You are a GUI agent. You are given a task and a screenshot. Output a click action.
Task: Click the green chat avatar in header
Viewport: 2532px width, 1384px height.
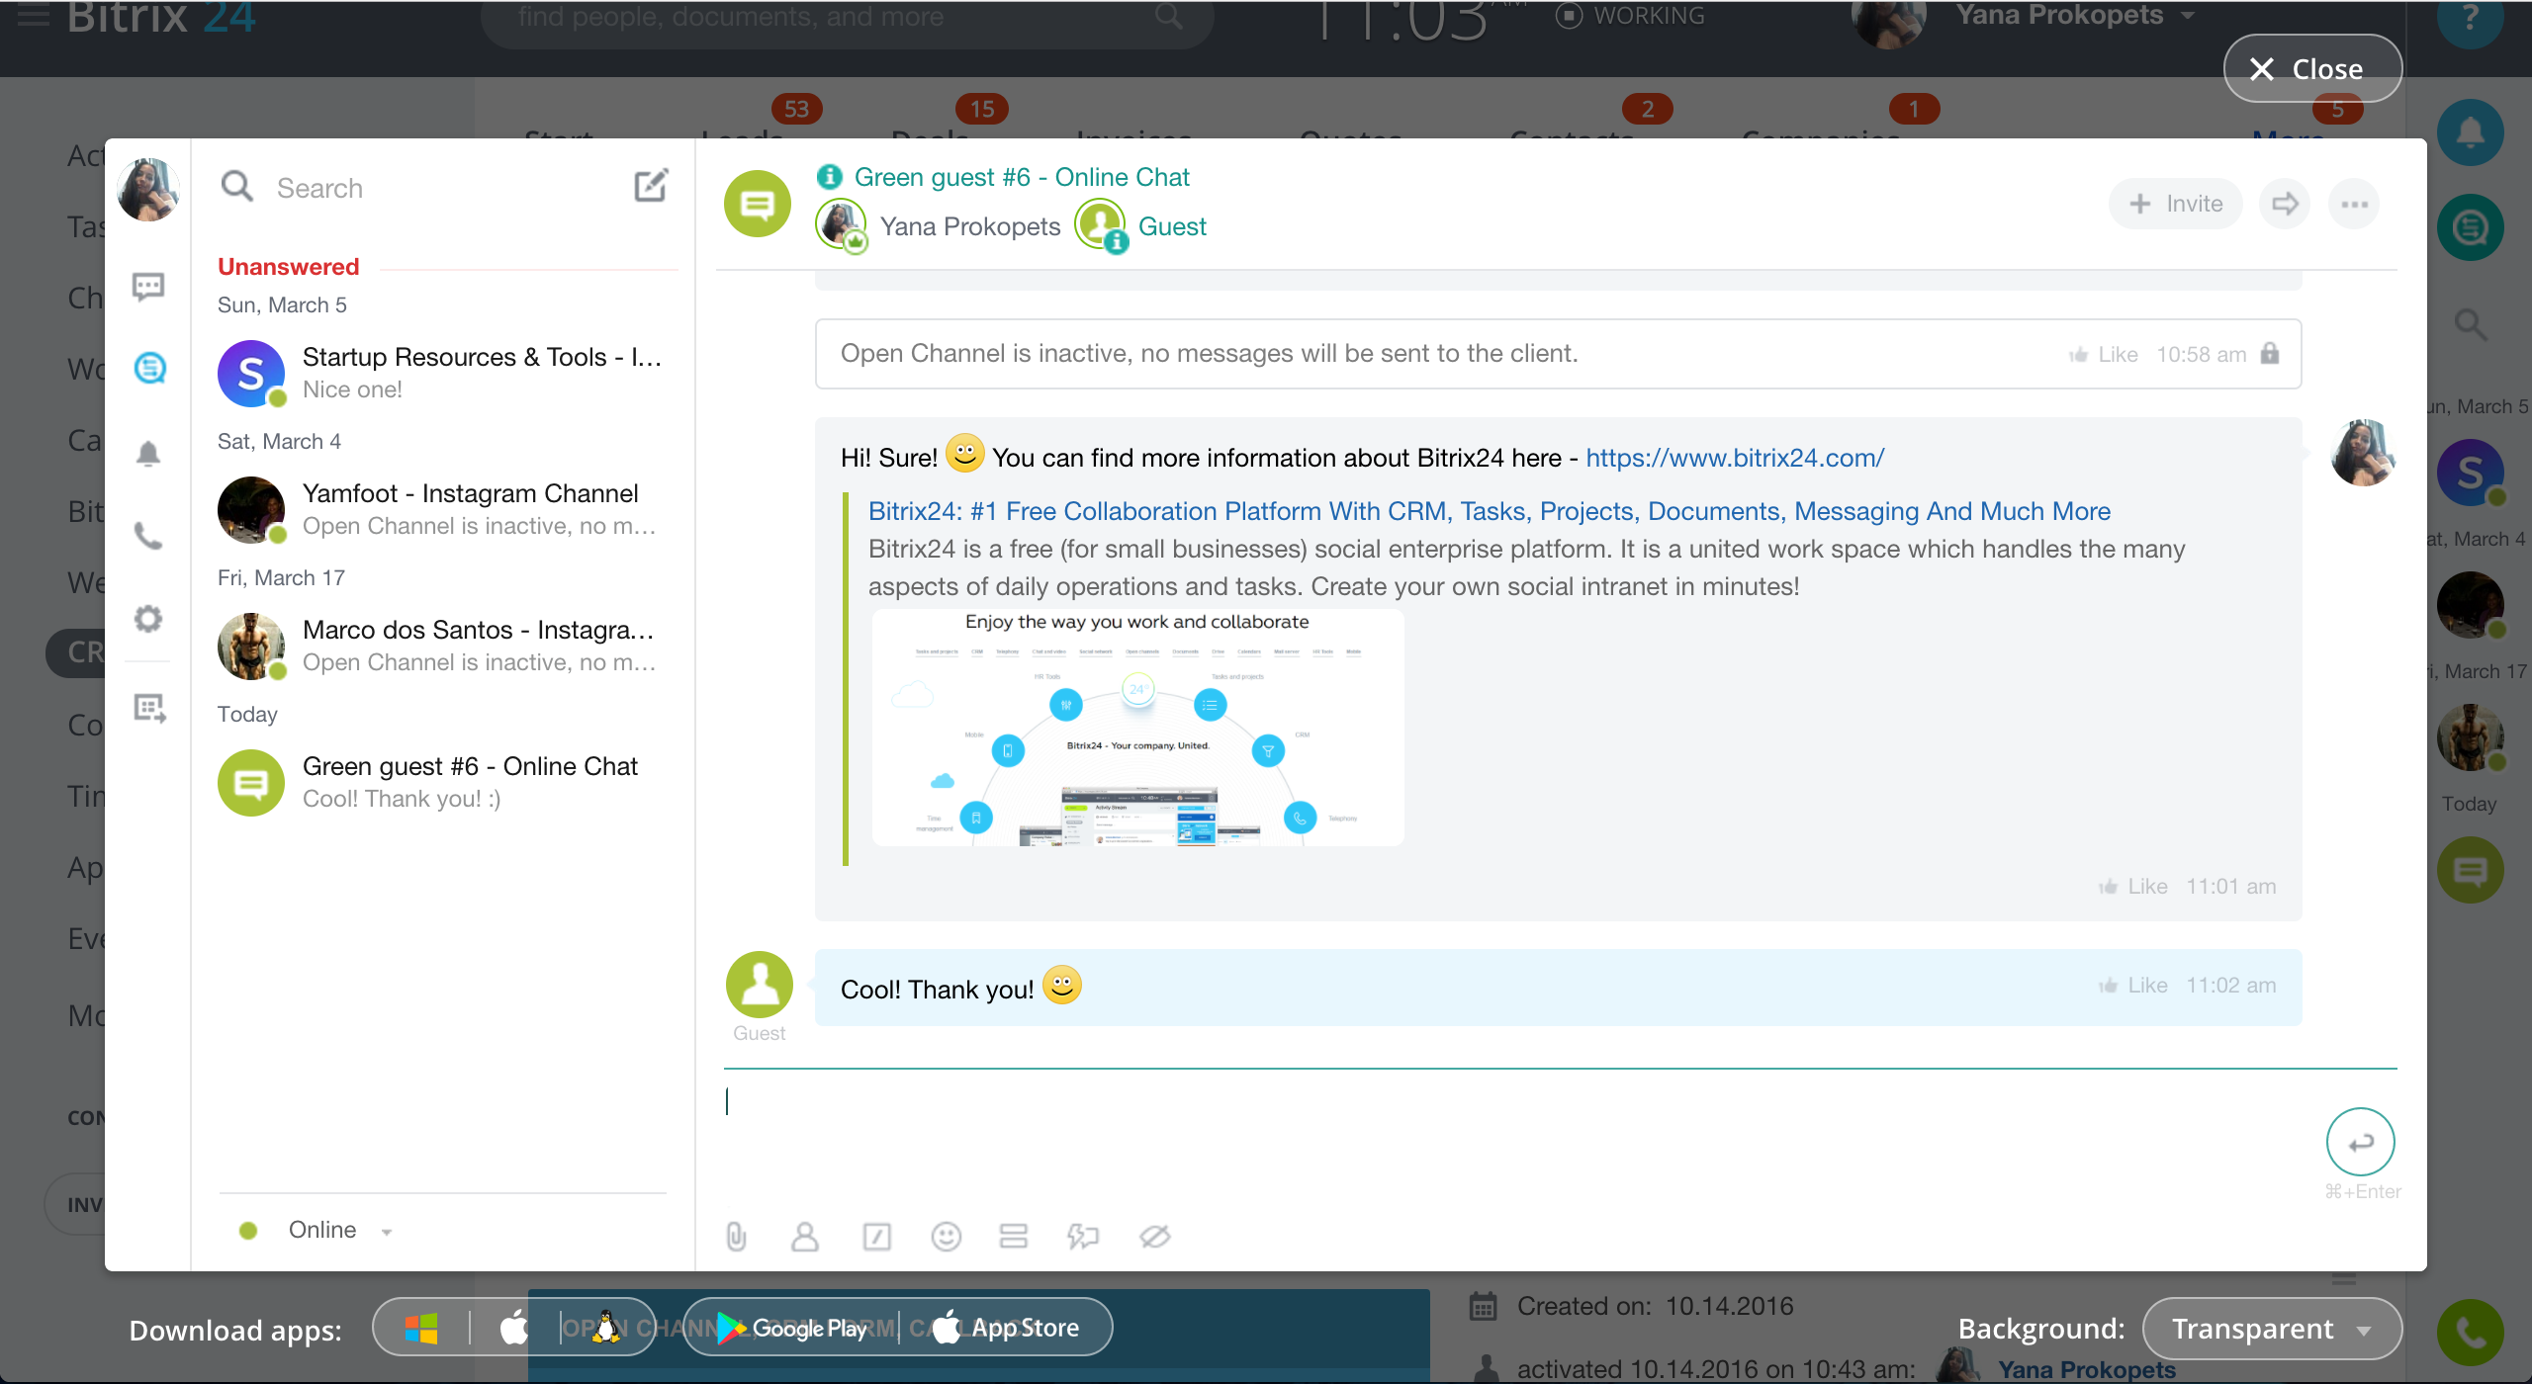pyautogui.click(x=758, y=204)
